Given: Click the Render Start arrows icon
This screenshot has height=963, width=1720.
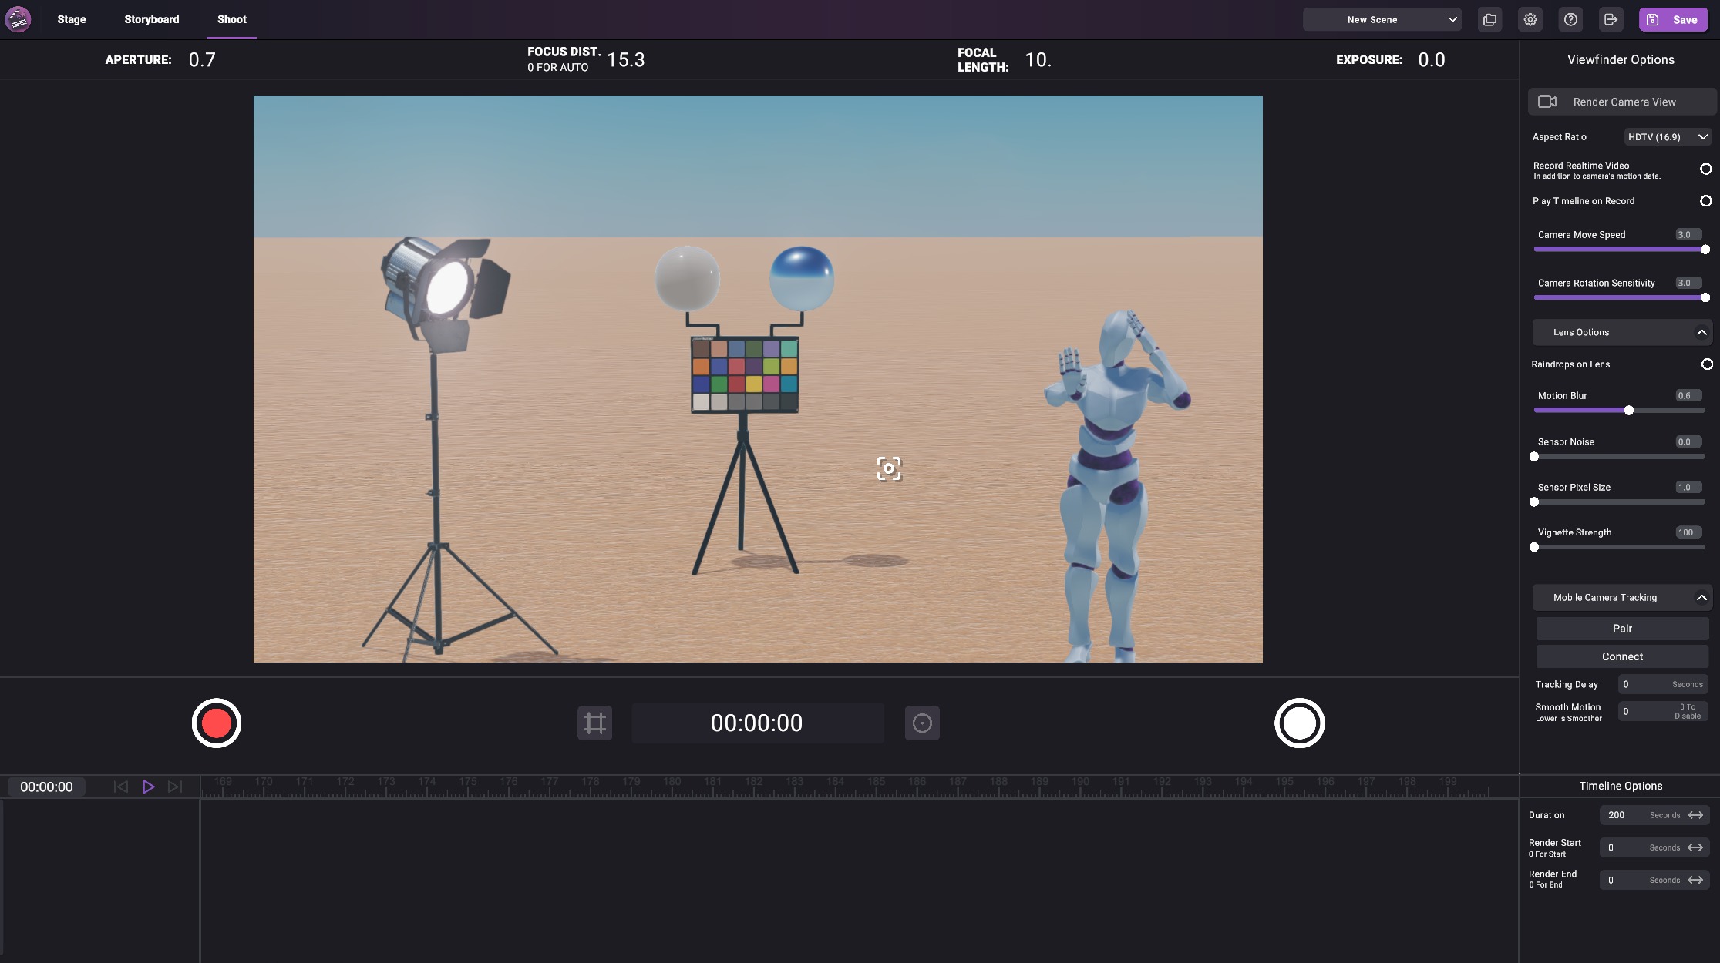Looking at the screenshot, I should [x=1695, y=847].
